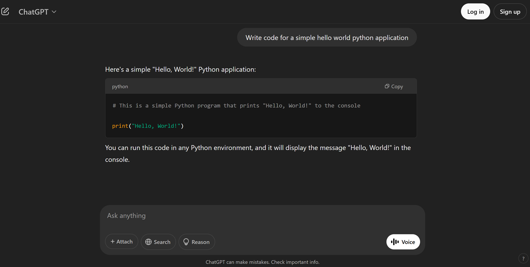Toggle Search mode for the next prompt
This screenshot has height=267, width=530.
click(x=158, y=242)
